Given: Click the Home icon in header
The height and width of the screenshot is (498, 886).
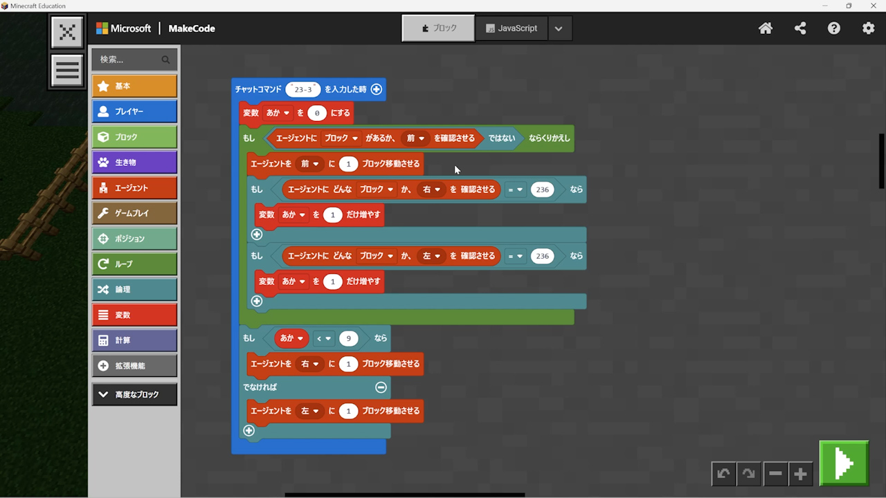Looking at the screenshot, I should (x=766, y=28).
